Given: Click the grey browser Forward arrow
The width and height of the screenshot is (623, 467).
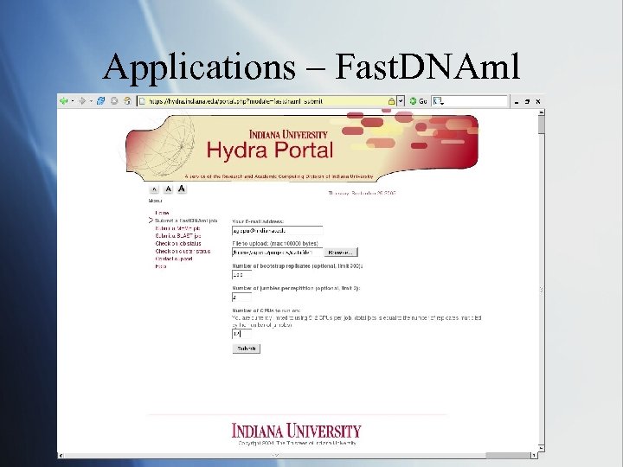Looking at the screenshot, I should tap(82, 101).
